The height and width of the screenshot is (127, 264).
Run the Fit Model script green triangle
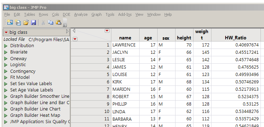6,77
